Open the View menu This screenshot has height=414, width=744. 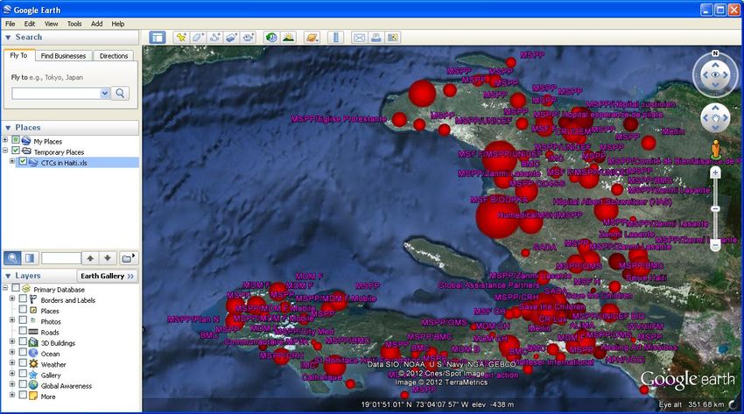52,24
